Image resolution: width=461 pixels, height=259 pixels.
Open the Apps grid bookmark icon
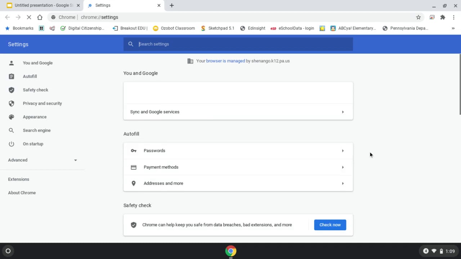(x=41, y=28)
